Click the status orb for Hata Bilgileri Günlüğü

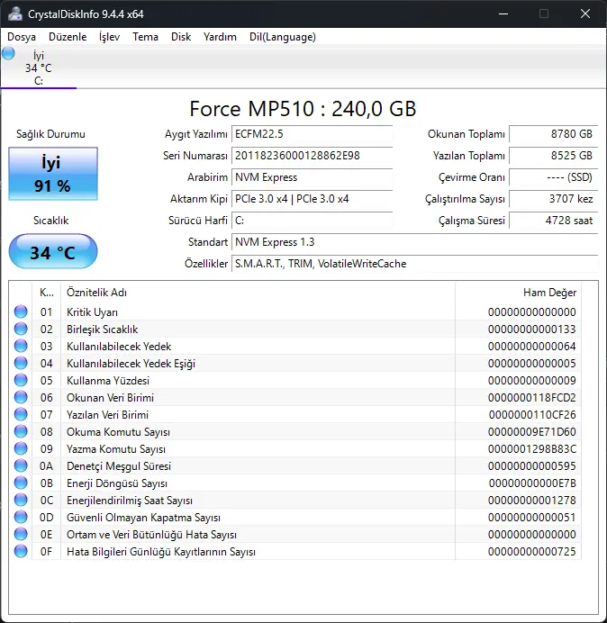21,551
